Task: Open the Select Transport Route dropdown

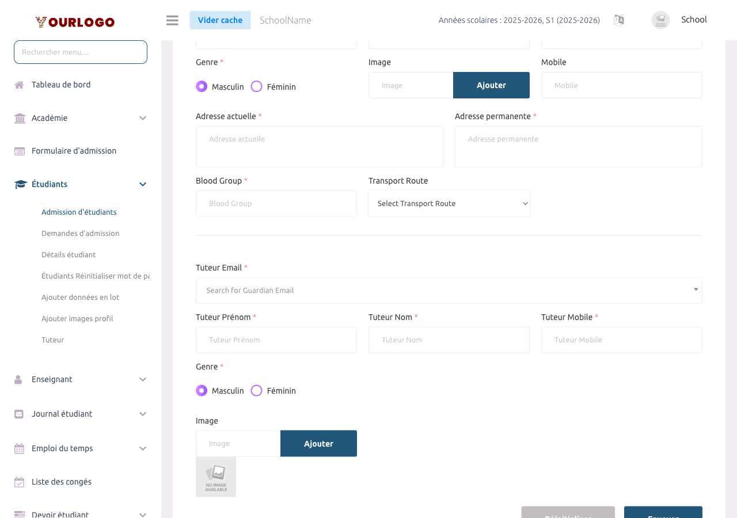Action: [x=449, y=204]
